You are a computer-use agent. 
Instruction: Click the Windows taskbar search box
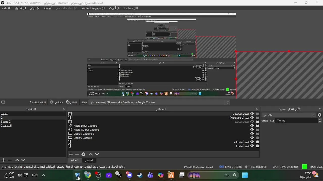213,175
